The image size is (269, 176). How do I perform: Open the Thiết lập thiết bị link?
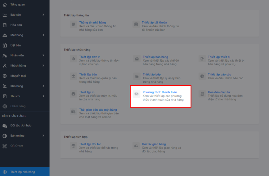click(219, 57)
